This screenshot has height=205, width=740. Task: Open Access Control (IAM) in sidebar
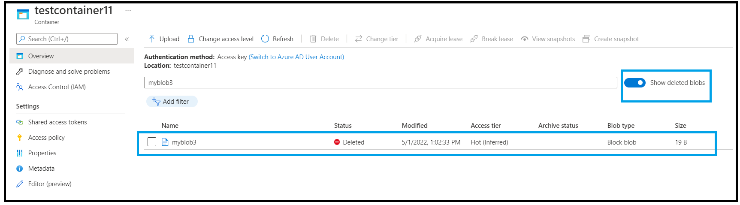point(57,87)
